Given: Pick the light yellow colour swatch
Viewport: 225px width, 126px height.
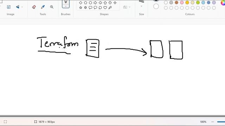Looking at the screenshot, I should [193, 2].
